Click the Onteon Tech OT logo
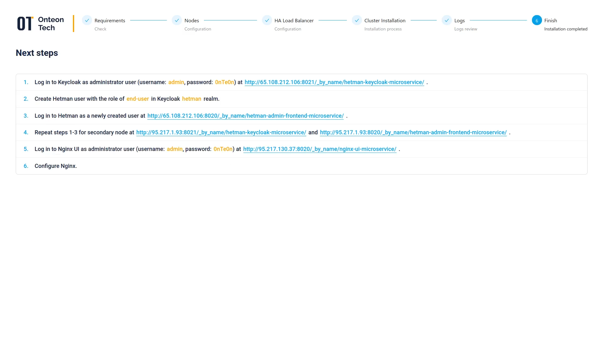This screenshot has width=602, height=338. point(40,23)
